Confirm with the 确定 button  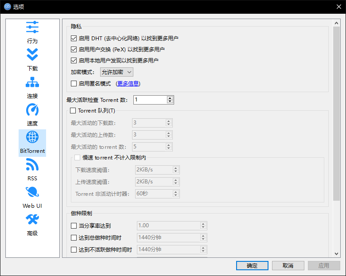click(252, 266)
